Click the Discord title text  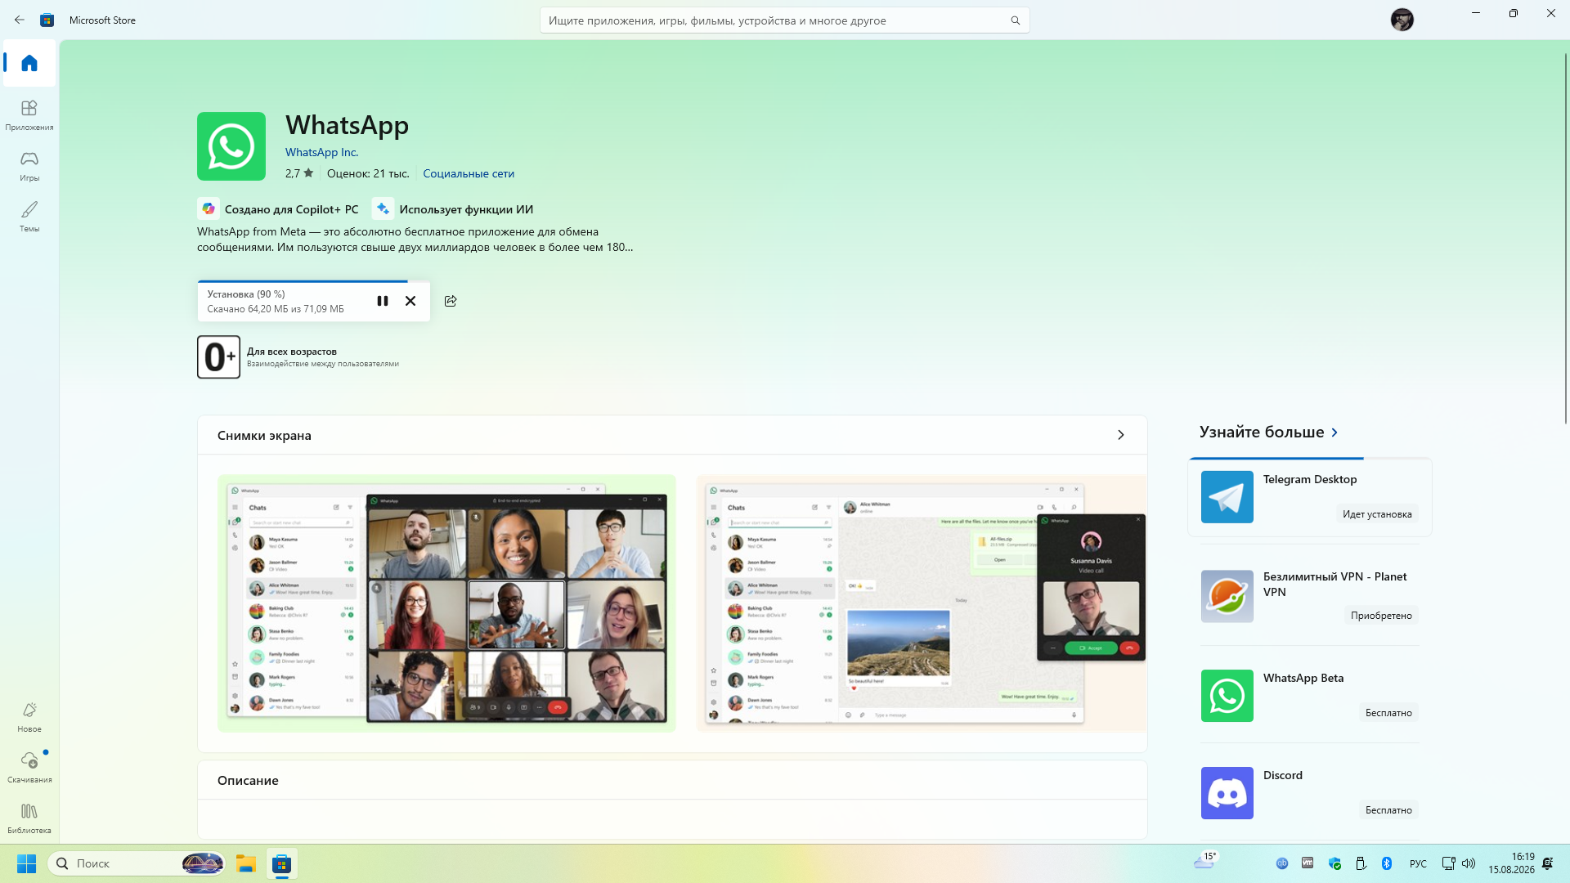tap(1283, 775)
